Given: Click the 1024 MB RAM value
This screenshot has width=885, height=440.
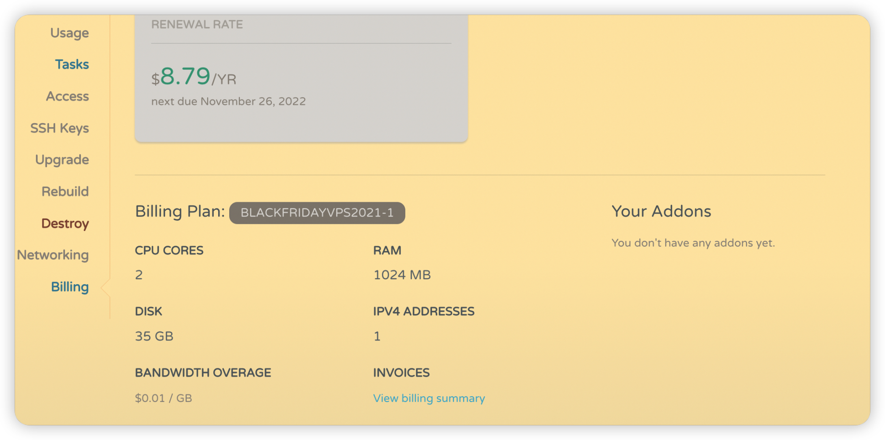Looking at the screenshot, I should [x=402, y=275].
